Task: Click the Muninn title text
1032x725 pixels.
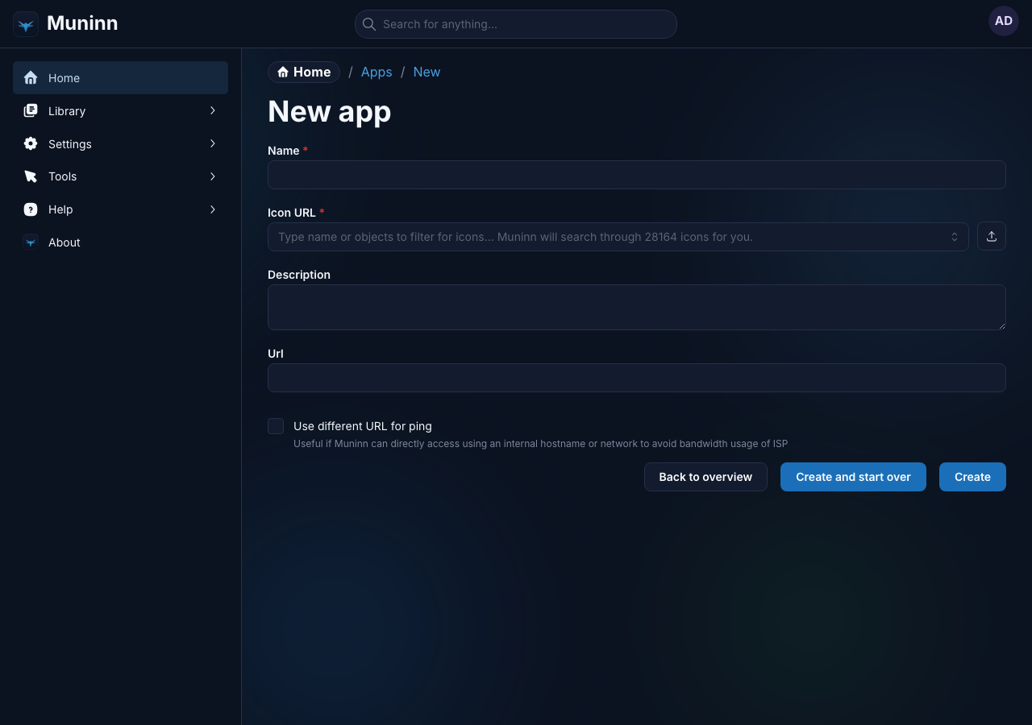Action: click(x=82, y=23)
